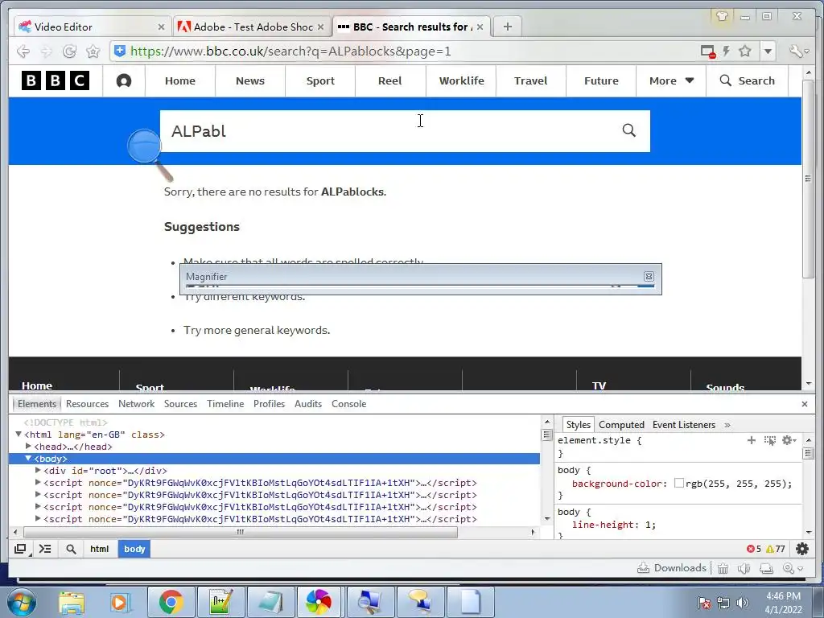824x618 pixels.
Task: Go to BBC Sport link
Action: click(320, 81)
